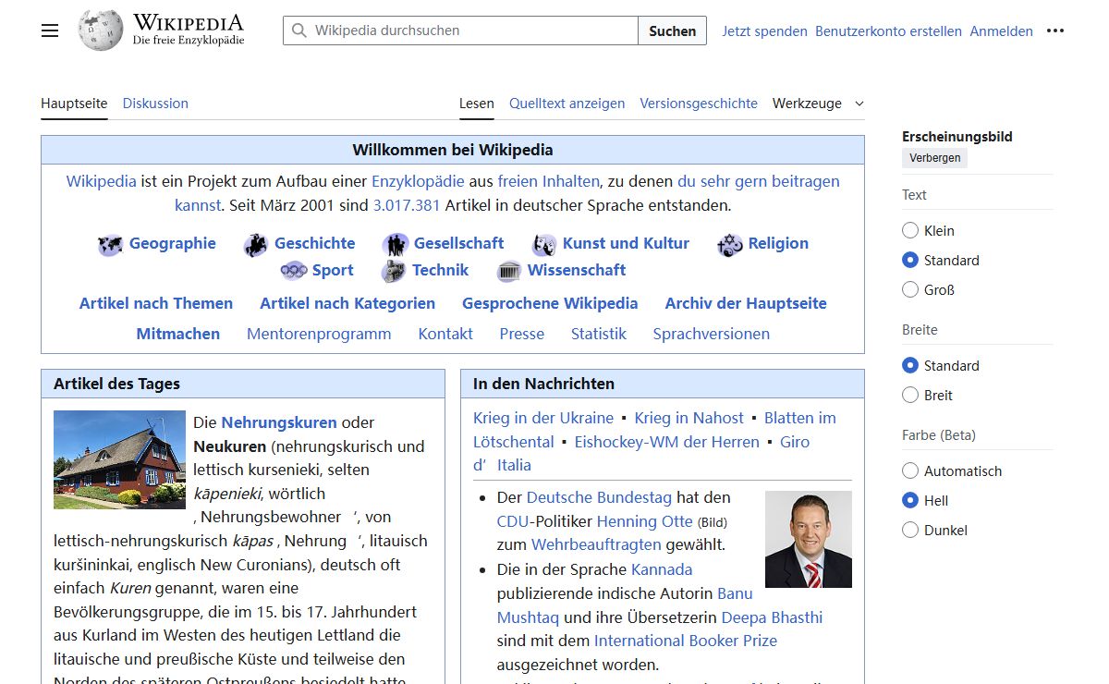Click the Wehrbeauftragten link
Screen dimensions: 1109x684
pos(596,544)
